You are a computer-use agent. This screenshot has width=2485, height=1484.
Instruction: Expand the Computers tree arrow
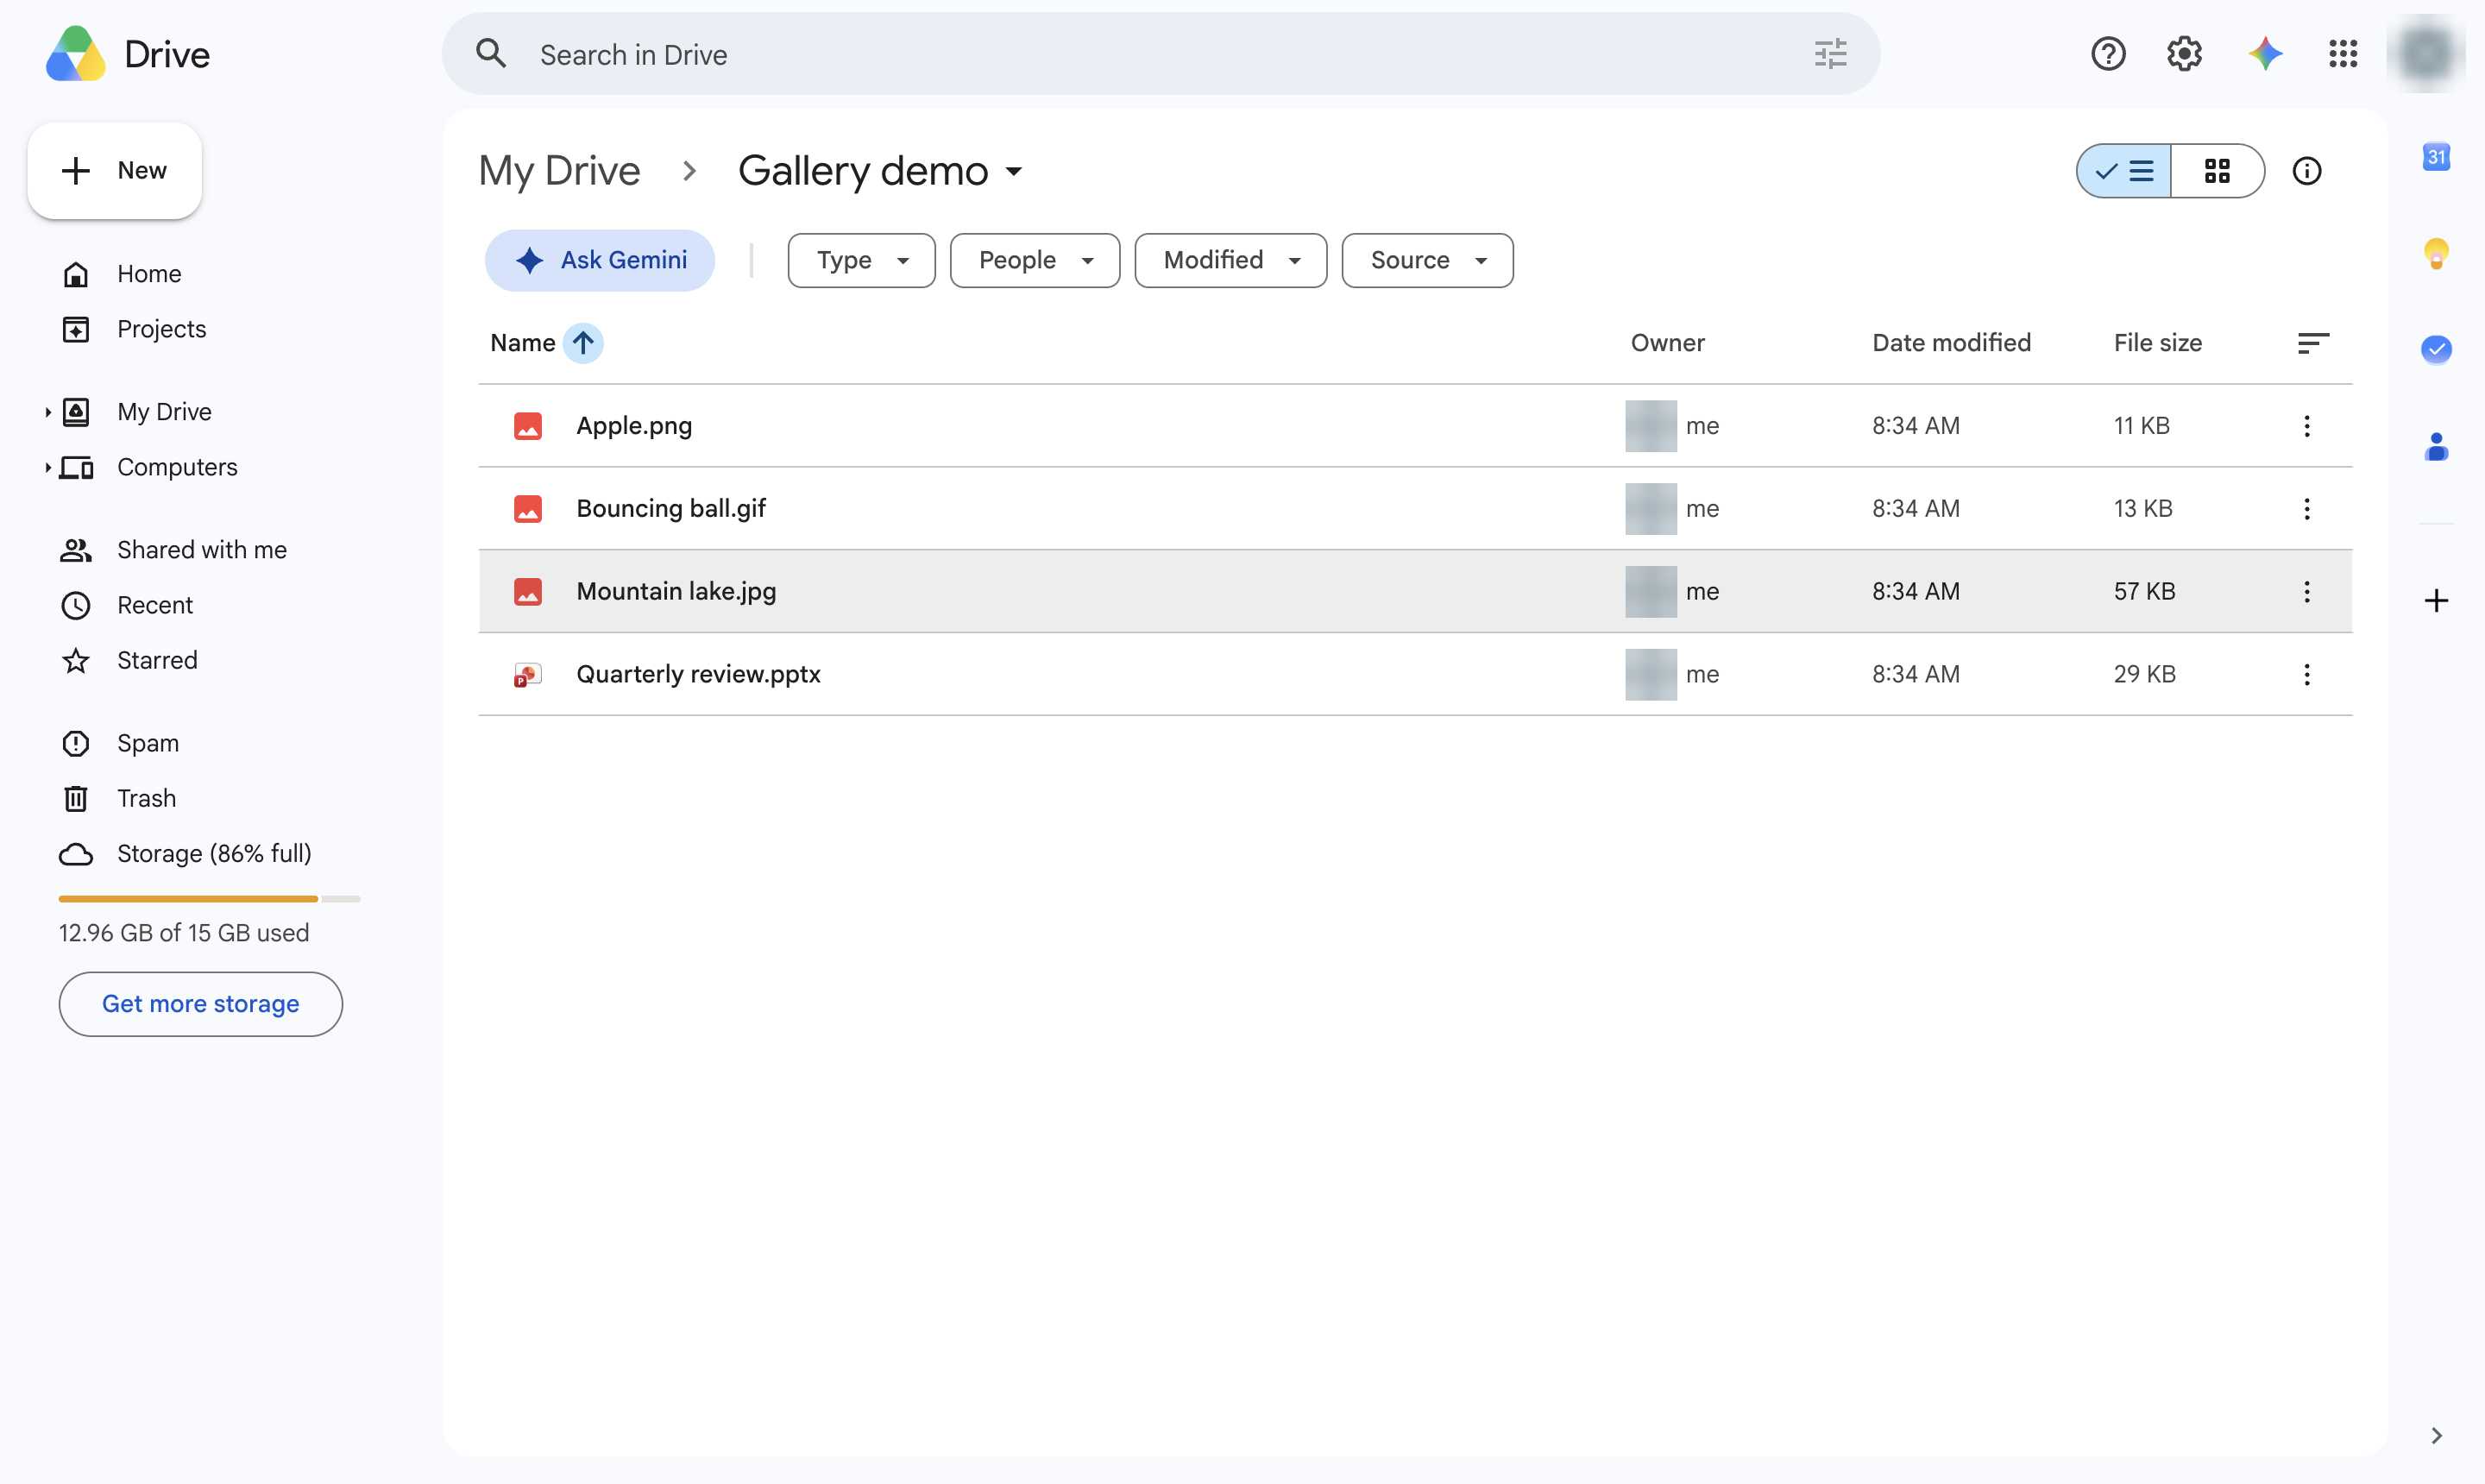pos(47,467)
